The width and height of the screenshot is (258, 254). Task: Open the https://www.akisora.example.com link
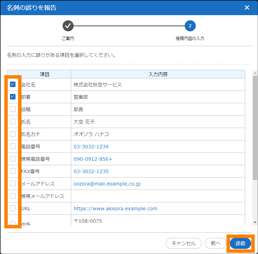click(115, 209)
